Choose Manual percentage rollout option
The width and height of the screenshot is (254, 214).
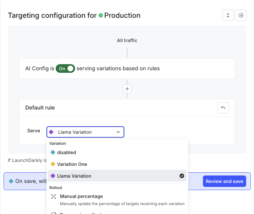point(81,197)
